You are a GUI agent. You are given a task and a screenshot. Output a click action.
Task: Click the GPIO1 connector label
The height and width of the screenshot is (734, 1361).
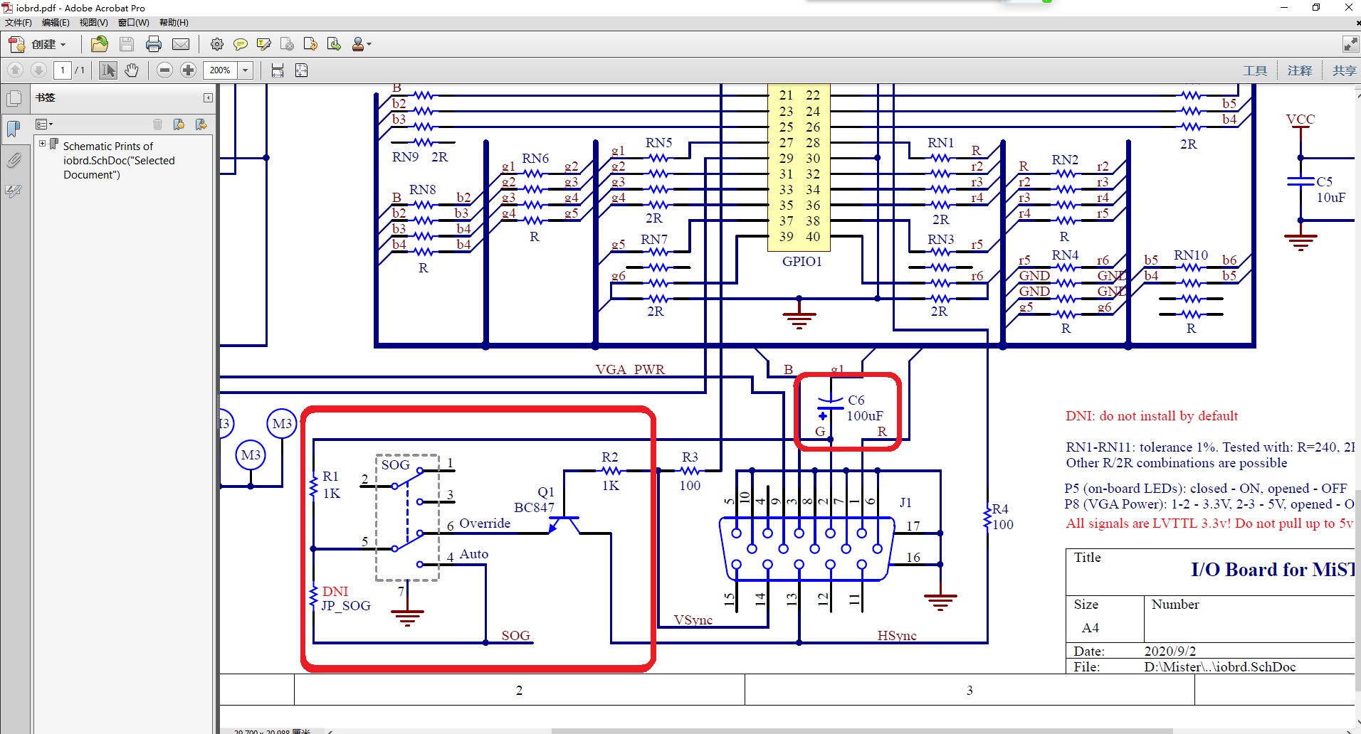[x=802, y=262]
